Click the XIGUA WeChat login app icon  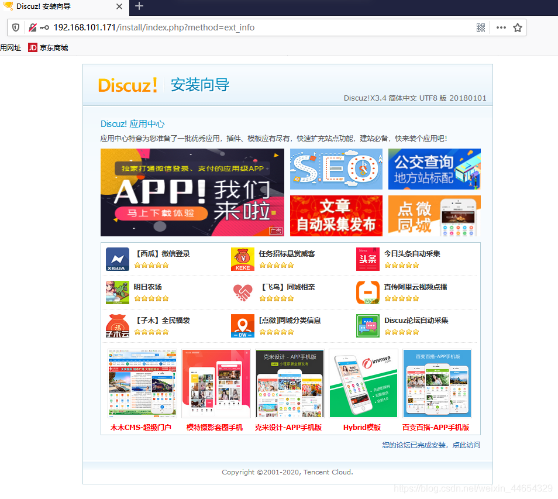118,259
